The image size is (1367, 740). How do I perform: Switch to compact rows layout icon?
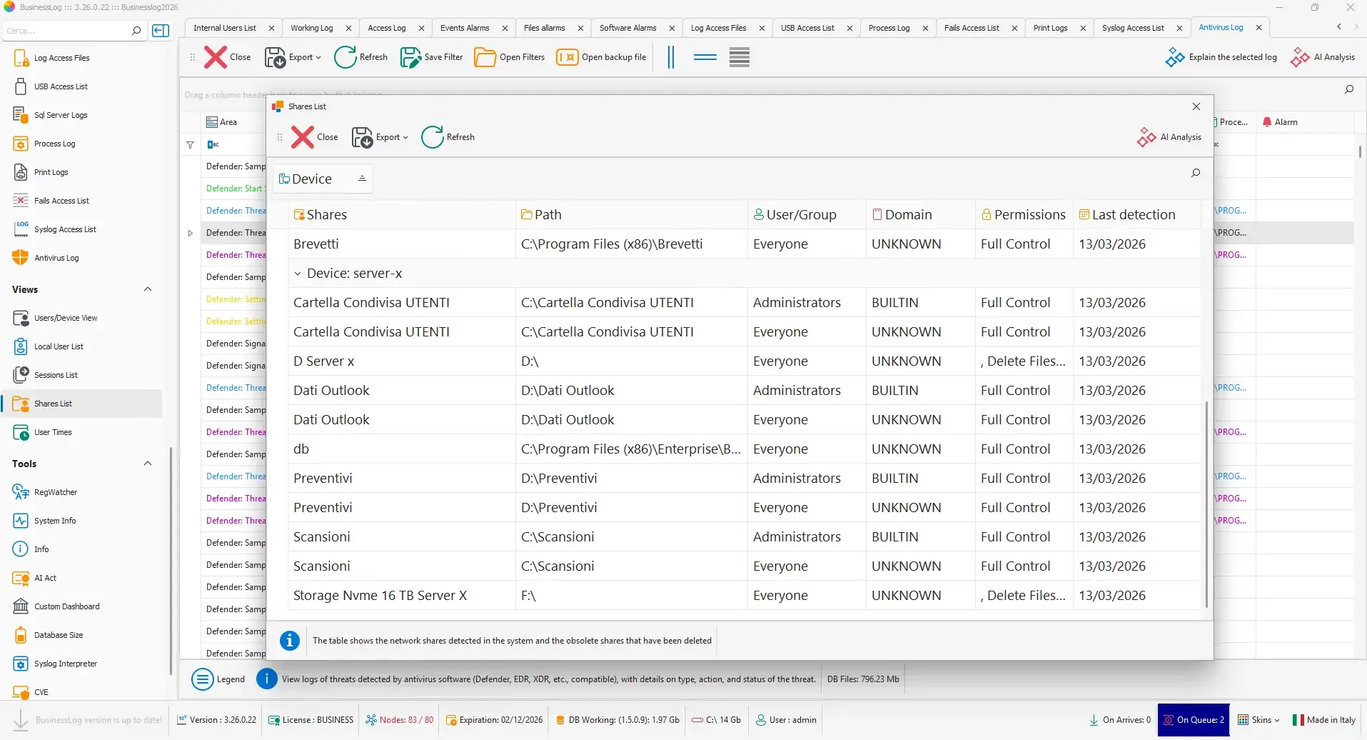[705, 57]
